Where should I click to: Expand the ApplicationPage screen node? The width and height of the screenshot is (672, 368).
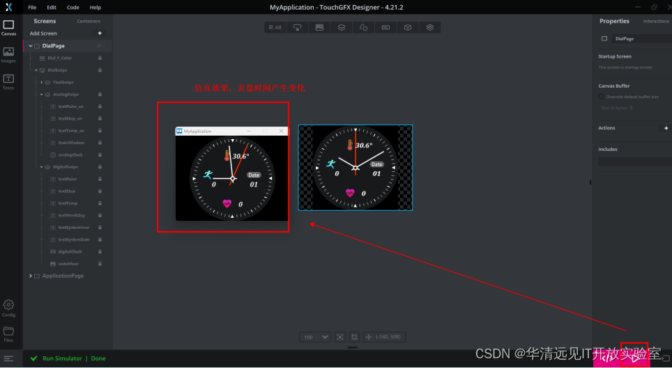[31, 276]
